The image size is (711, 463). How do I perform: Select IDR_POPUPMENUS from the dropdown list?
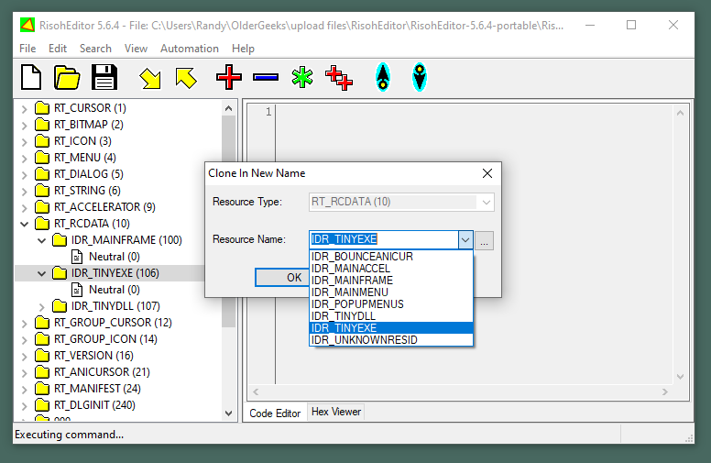[x=391, y=304]
